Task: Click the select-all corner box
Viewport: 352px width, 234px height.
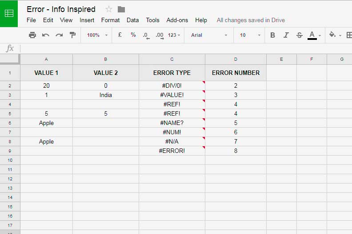Action: coord(10,59)
